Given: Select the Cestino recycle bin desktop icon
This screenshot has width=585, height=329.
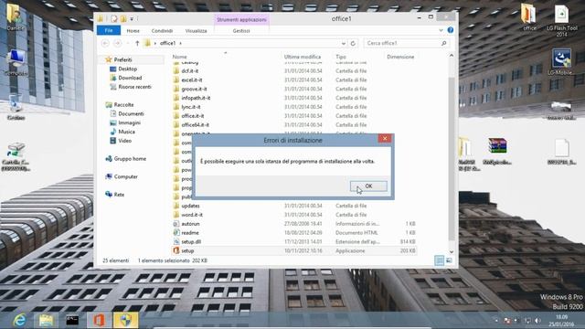Looking at the screenshot, I should [x=16, y=108].
